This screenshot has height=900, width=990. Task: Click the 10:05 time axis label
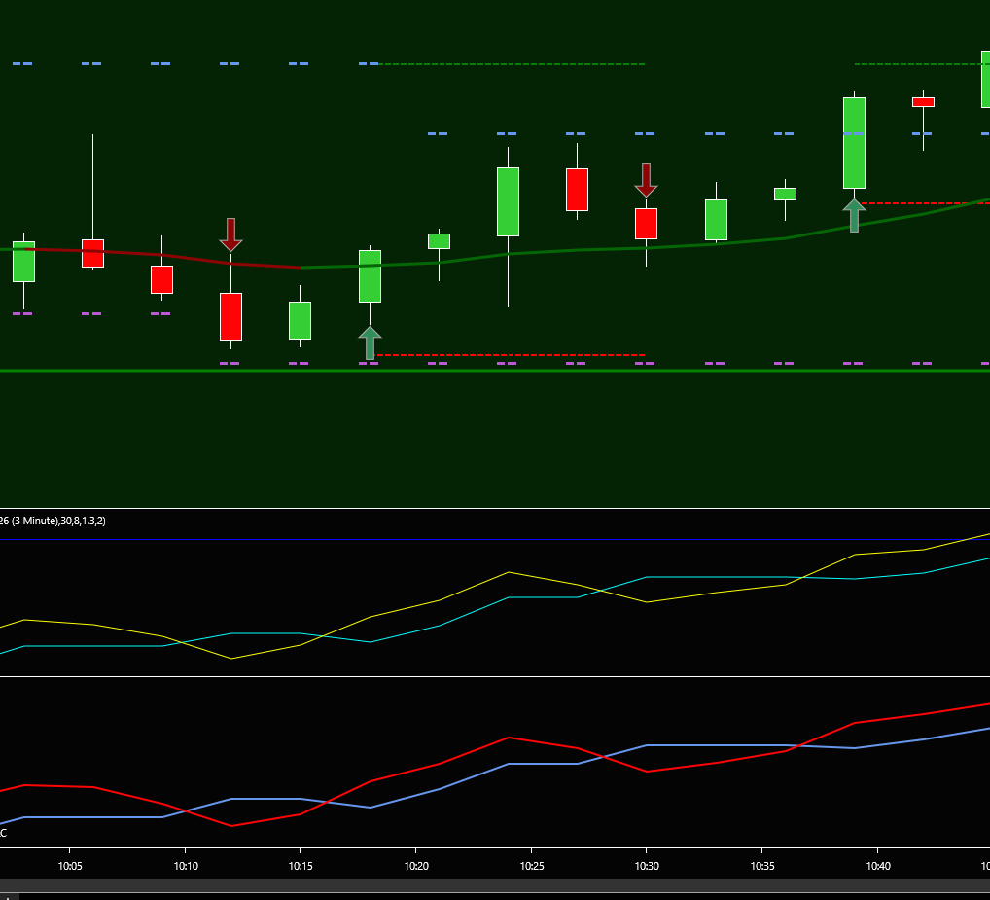tap(70, 866)
